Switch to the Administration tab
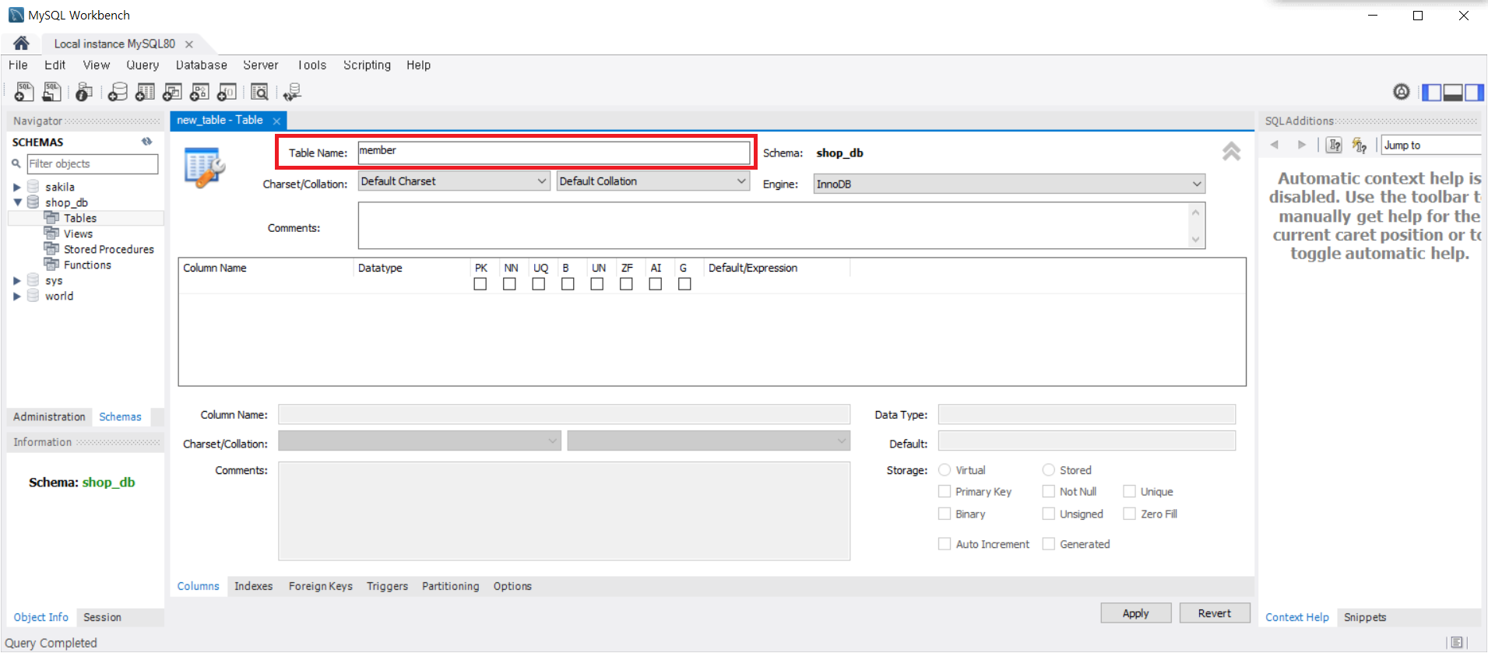This screenshot has height=653, width=1488. tap(49, 416)
